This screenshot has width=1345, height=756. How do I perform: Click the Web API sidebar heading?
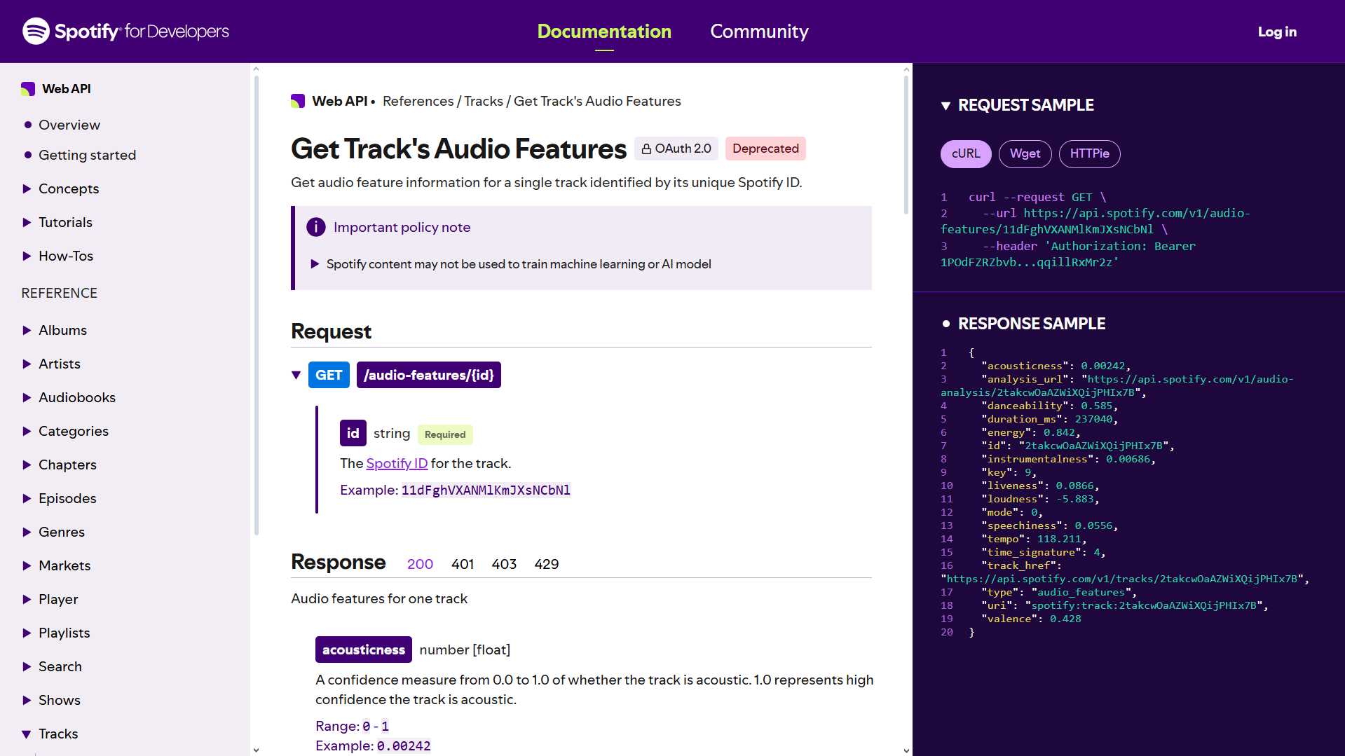[x=67, y=89]
